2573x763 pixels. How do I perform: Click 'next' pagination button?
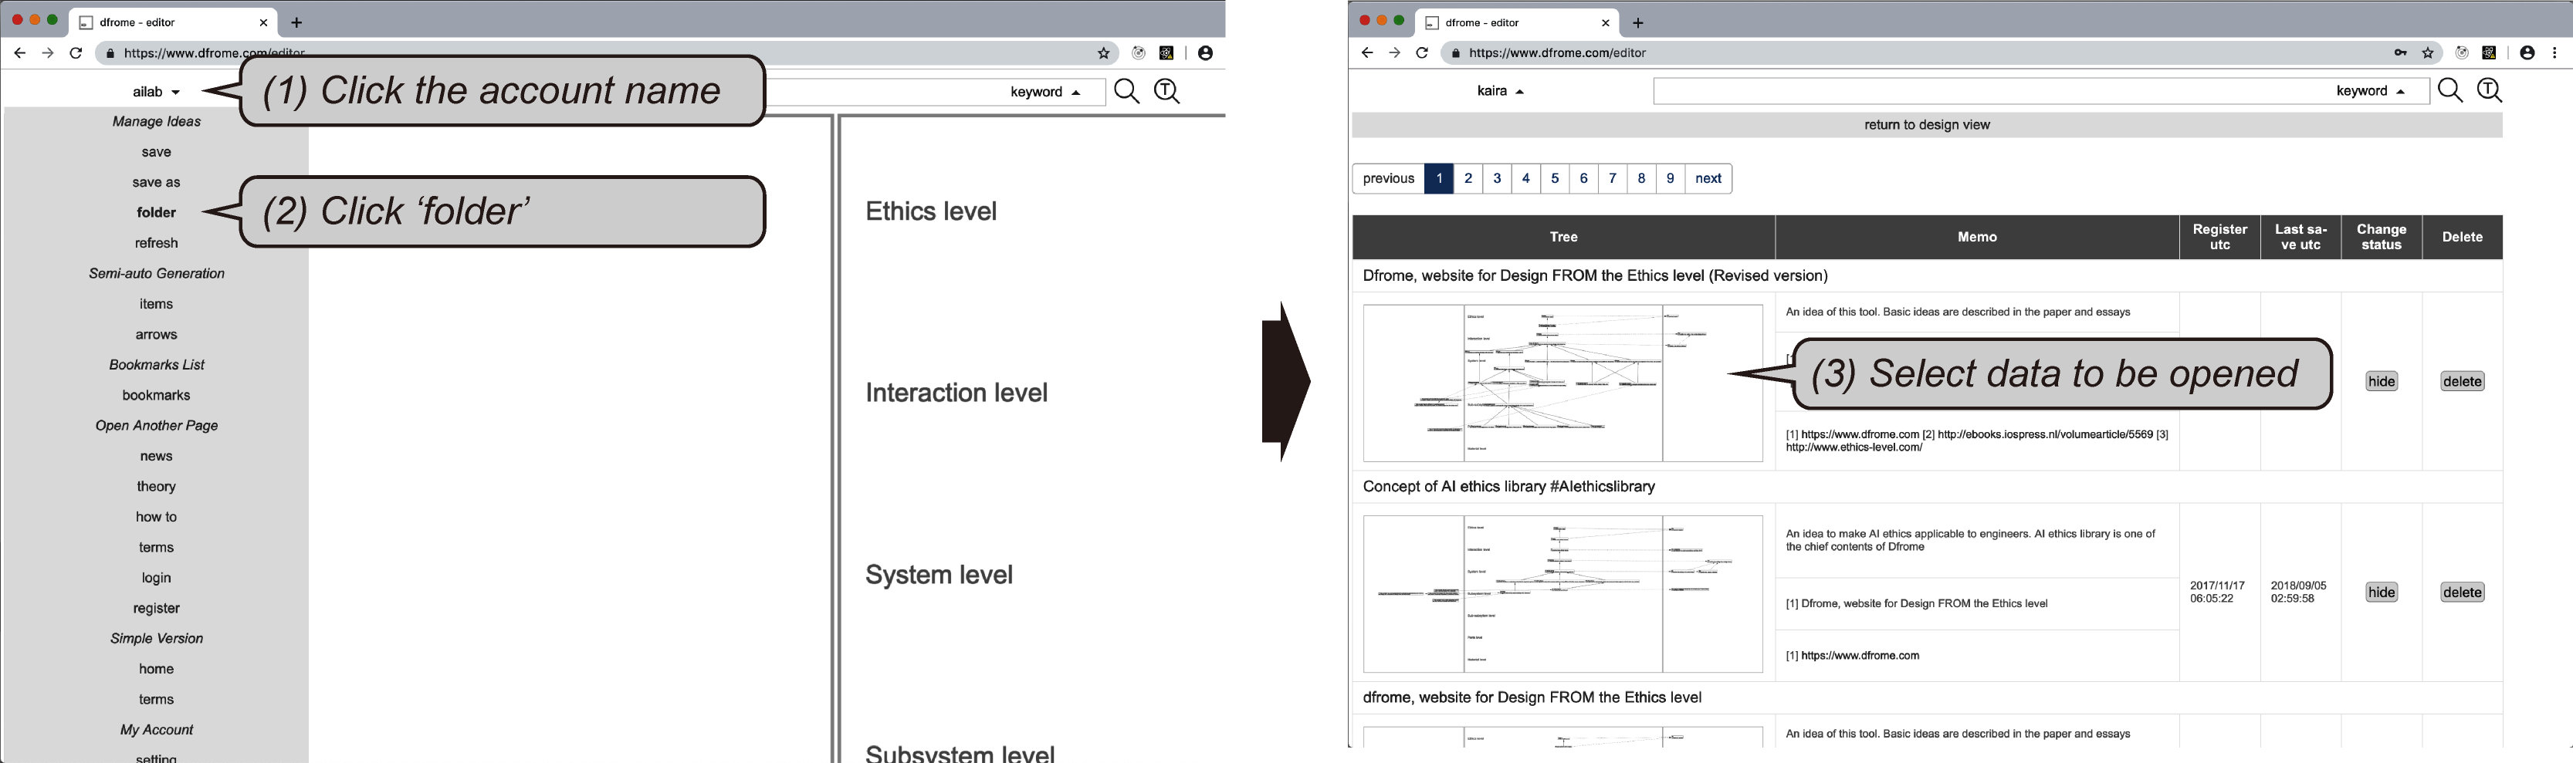tap(1708, 179)
